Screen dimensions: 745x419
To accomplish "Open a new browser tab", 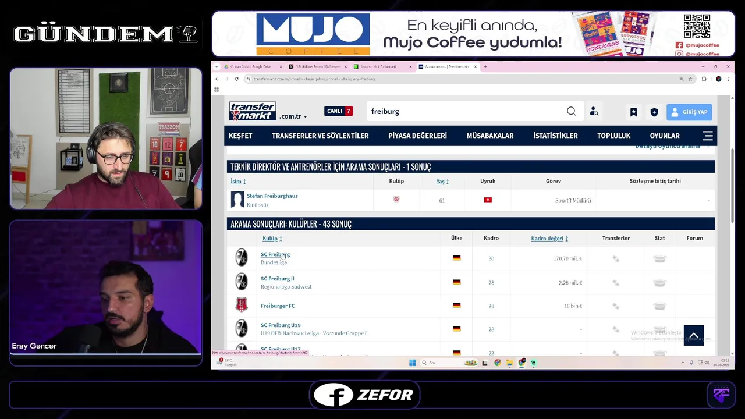I will 485,66.
